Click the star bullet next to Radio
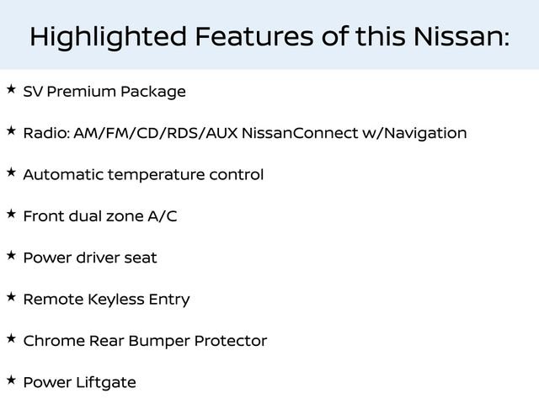Image resolution: width=539 pixels, height=404 pixels. pyautogui.click(x=10, y=130)
